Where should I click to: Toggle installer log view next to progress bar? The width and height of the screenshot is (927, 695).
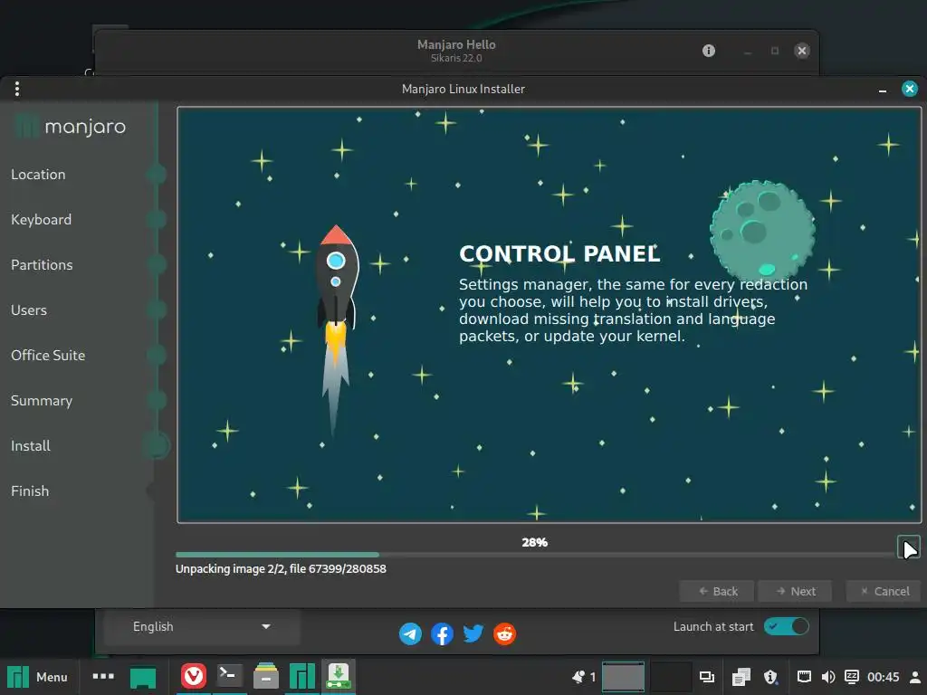pyautogui.click(x=909, y=547)
